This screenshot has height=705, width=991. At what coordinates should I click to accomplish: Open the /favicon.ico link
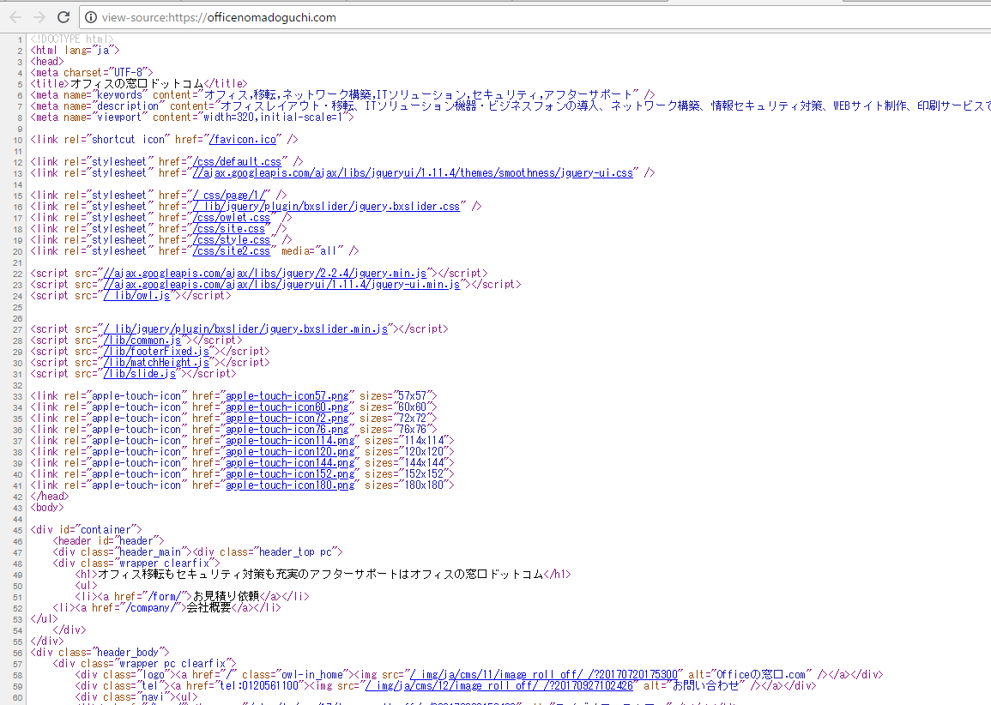click(x=243, y=140)
